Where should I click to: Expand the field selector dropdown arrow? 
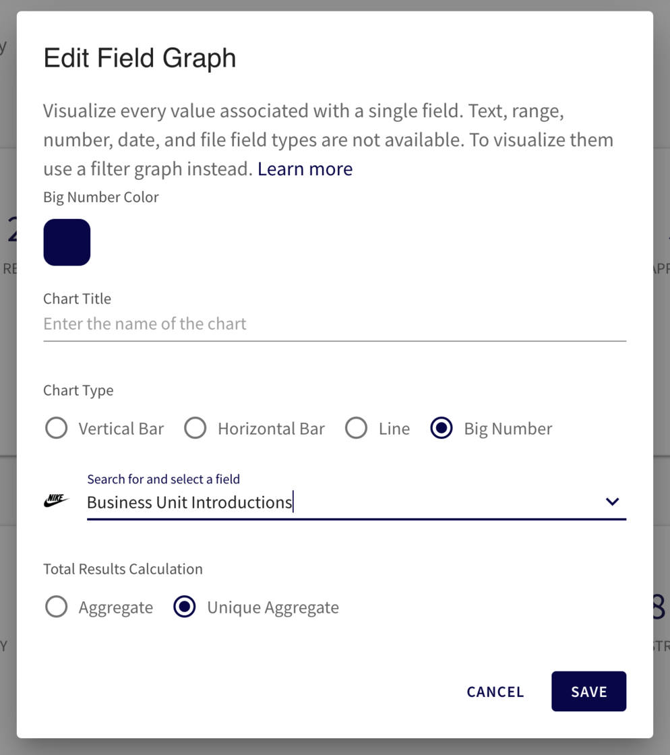(x=612, y=502)
